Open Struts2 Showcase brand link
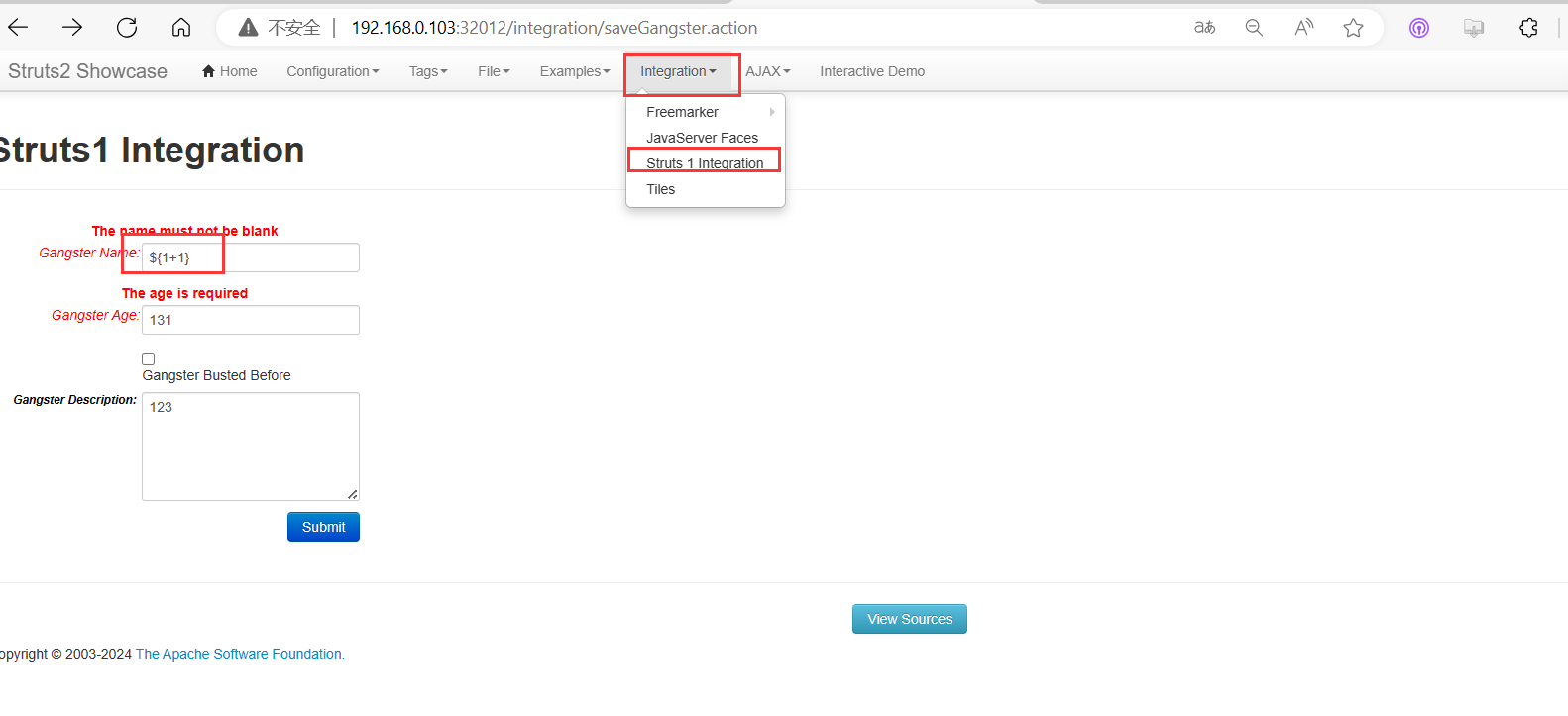Viewport: 1568px width, 716px height. pyautogui.click(x=87, y=71)
